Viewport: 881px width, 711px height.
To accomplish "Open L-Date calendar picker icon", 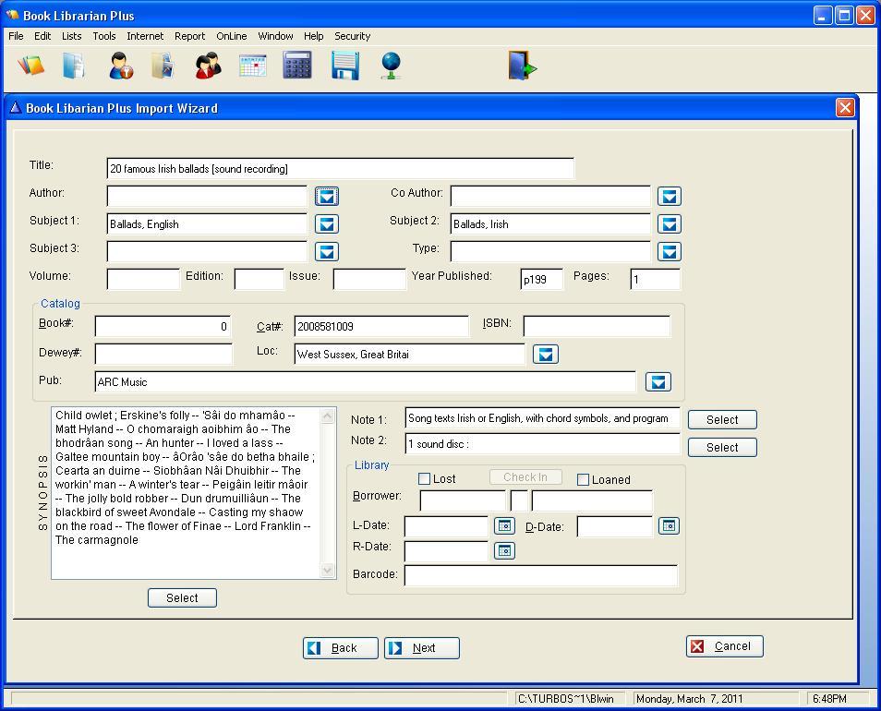I will click(x=504, y=525).
